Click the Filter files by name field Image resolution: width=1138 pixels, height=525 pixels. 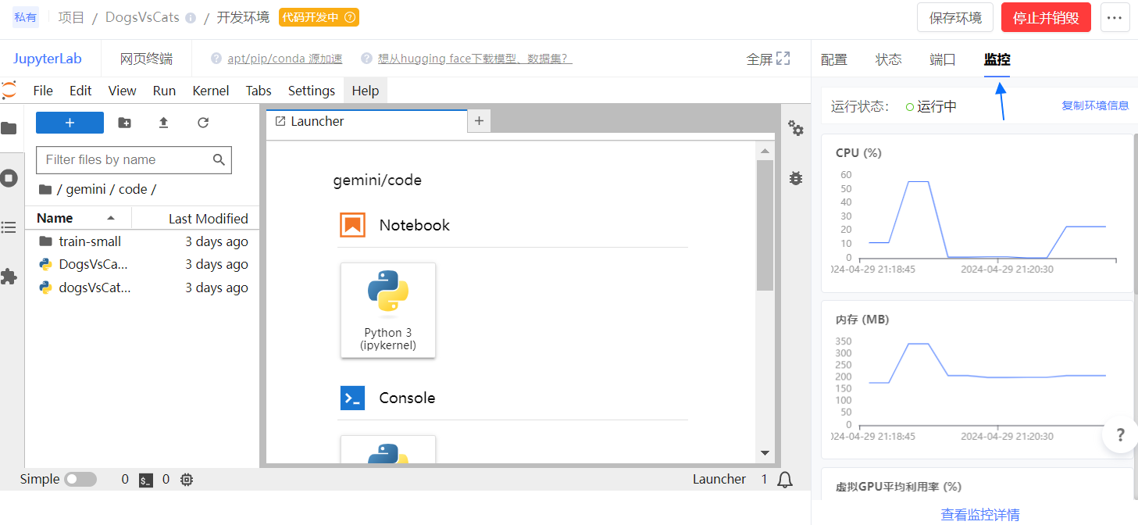[x=125, y=159]
